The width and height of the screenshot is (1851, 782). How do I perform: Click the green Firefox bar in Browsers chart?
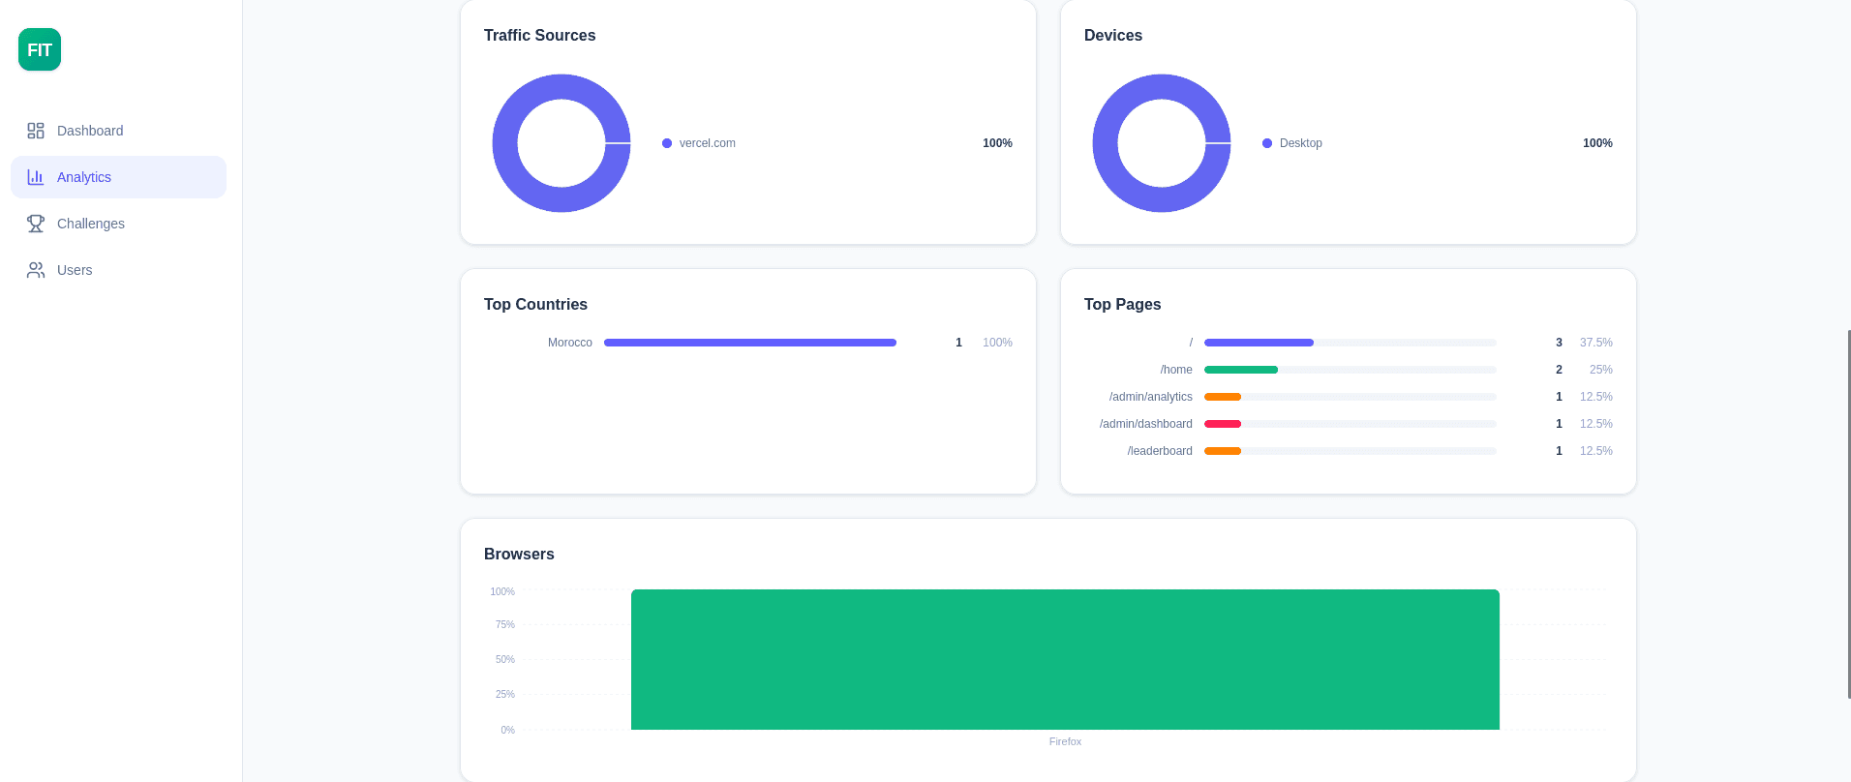click(x=1065, y=659)
